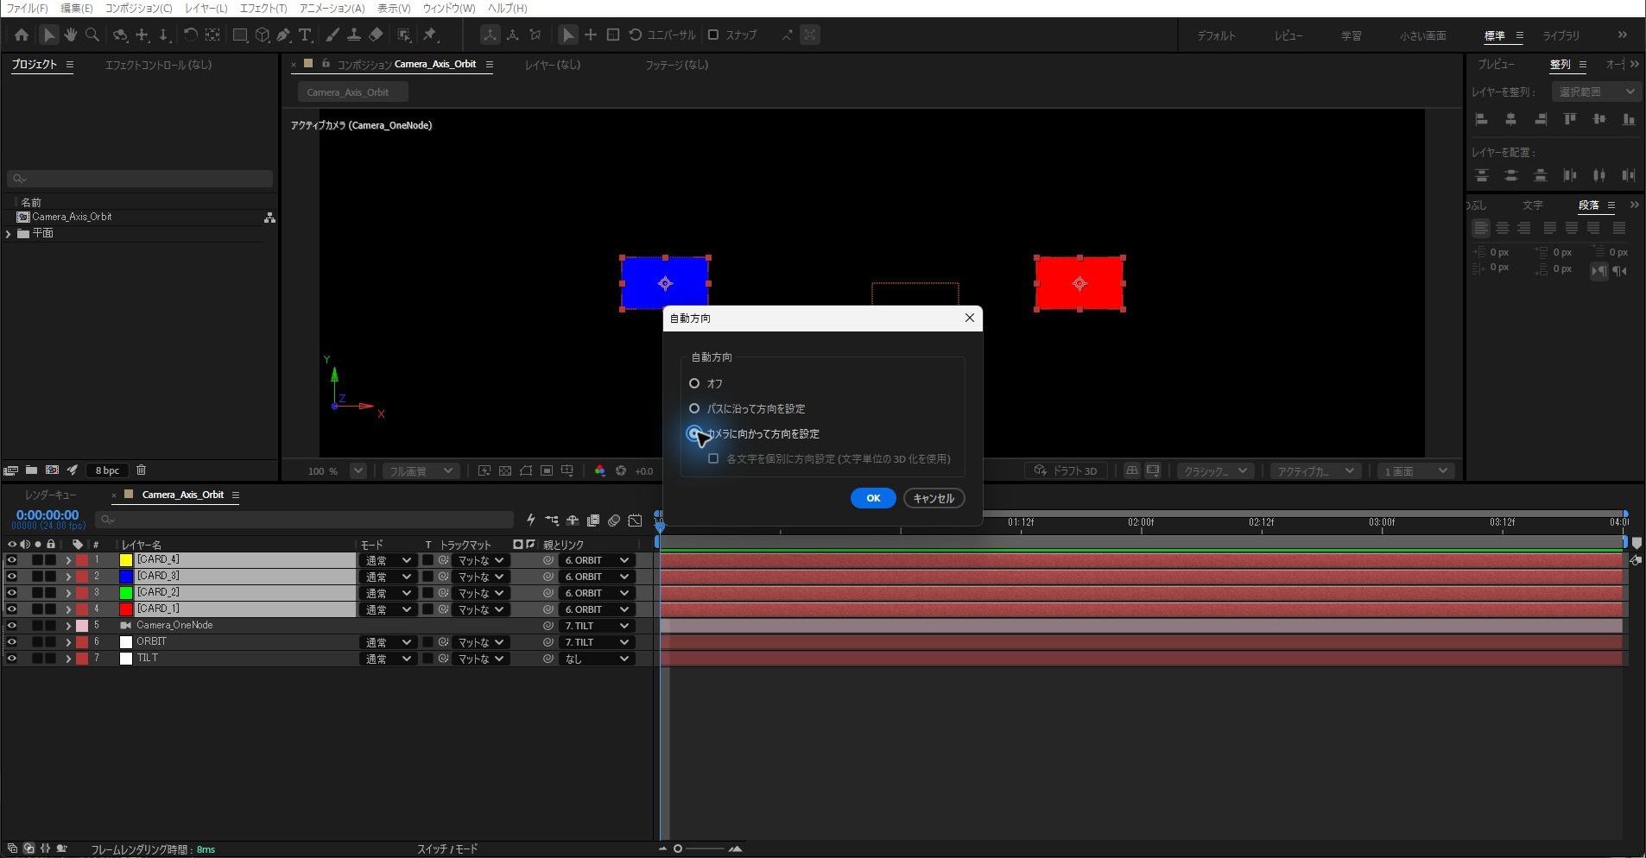Switch to the デフォルト workspace
Viewport: 1646px width, 858px height.
[1216, 35]
